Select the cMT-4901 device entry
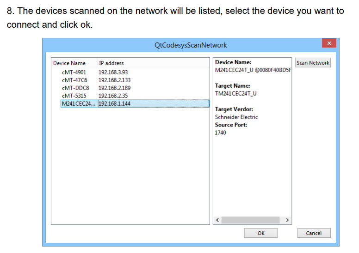359x253 pixels. pos(74,72)
